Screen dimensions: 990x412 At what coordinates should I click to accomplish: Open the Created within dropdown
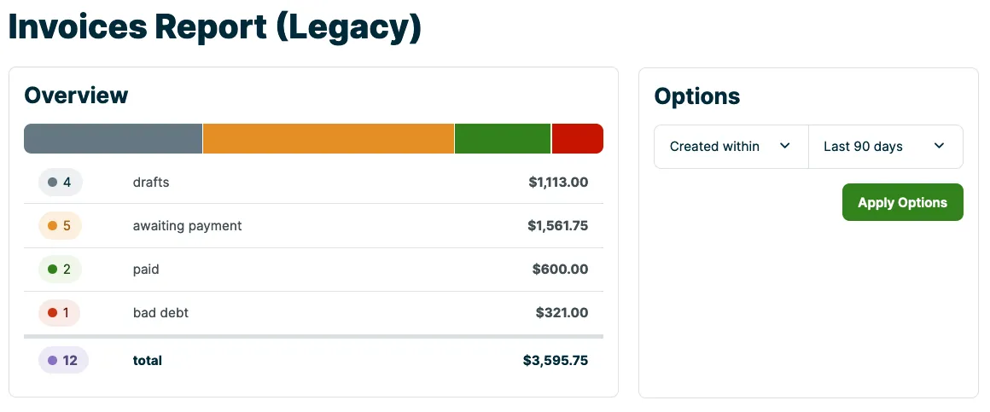click(731, 147)
